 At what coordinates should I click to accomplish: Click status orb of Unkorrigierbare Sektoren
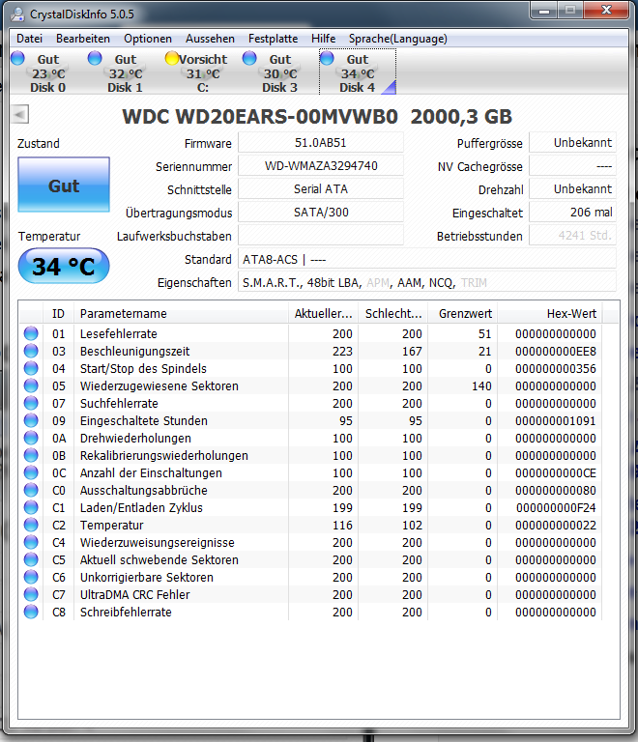(x=31, y=578)
